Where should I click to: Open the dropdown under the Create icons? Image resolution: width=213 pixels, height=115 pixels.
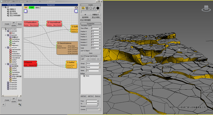(x=98, y=12)
